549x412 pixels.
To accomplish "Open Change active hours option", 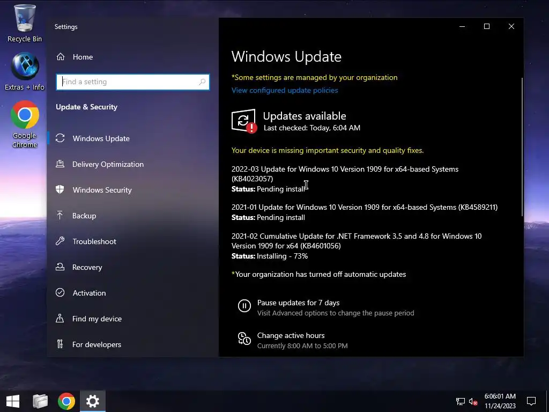I will (x=291, y=336).
